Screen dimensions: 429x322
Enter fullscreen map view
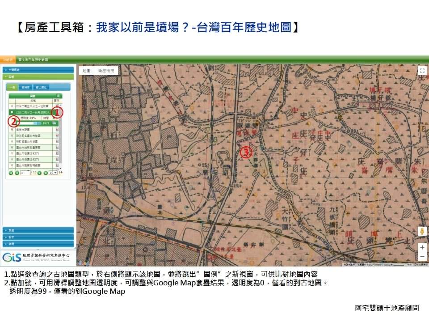pos(422,71)
